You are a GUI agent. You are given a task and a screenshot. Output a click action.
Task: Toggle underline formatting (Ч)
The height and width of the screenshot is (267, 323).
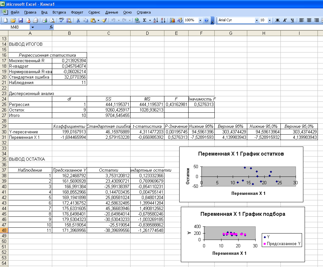point(292,20)
